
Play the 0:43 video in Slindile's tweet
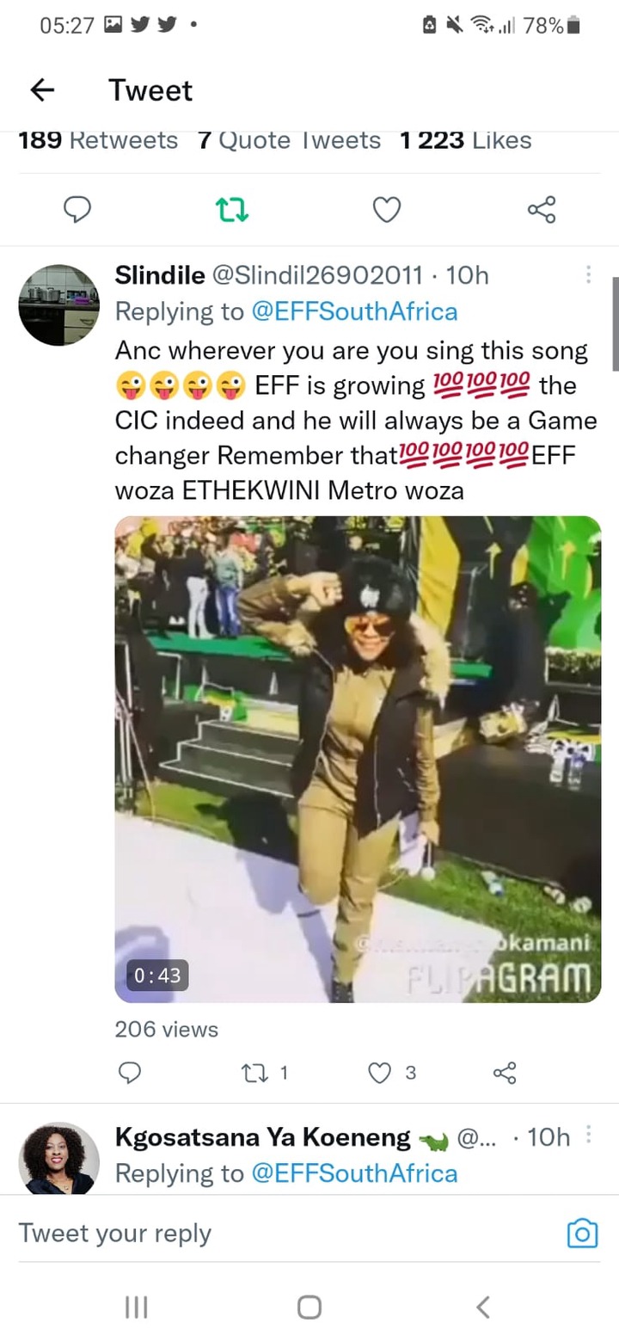point(358,759)
